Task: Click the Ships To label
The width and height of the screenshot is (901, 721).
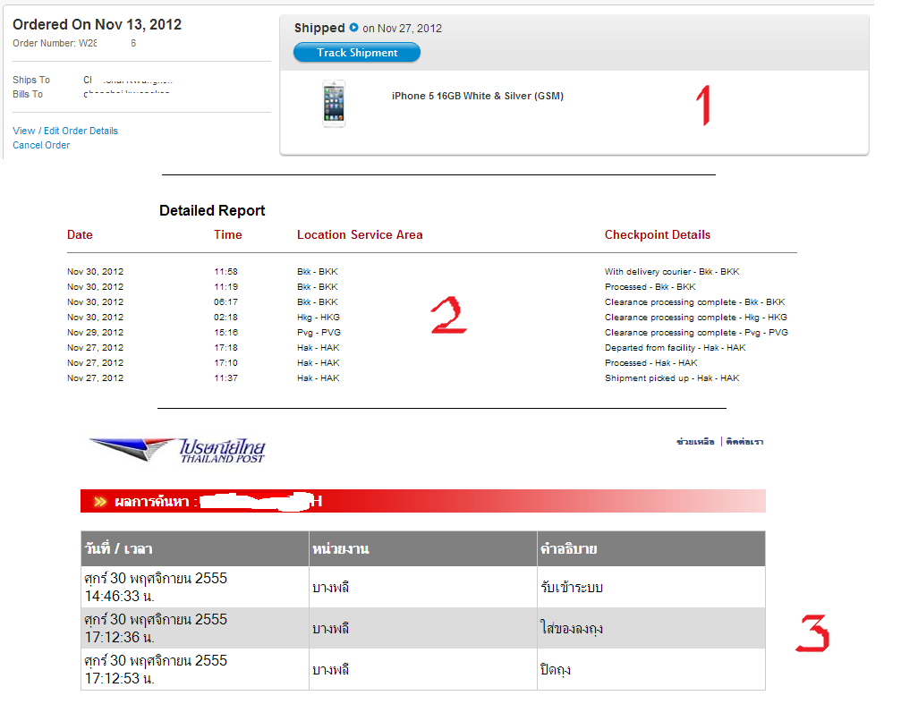Action: (31, 80)
